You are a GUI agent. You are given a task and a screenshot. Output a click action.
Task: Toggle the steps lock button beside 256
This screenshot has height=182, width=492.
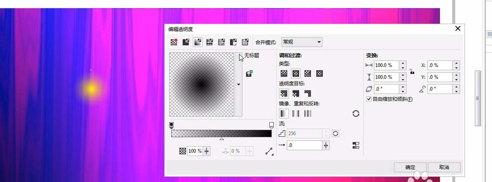tap(336, 133)
